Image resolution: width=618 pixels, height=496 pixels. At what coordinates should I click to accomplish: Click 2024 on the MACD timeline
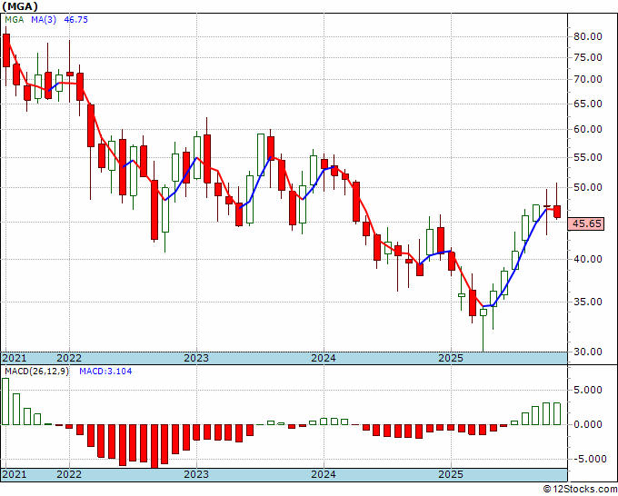click(324, 474)
